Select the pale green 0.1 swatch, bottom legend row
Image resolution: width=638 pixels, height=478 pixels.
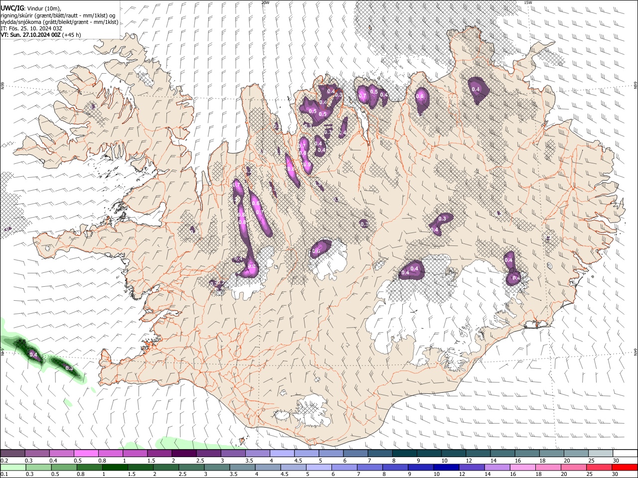click(13, 467)
